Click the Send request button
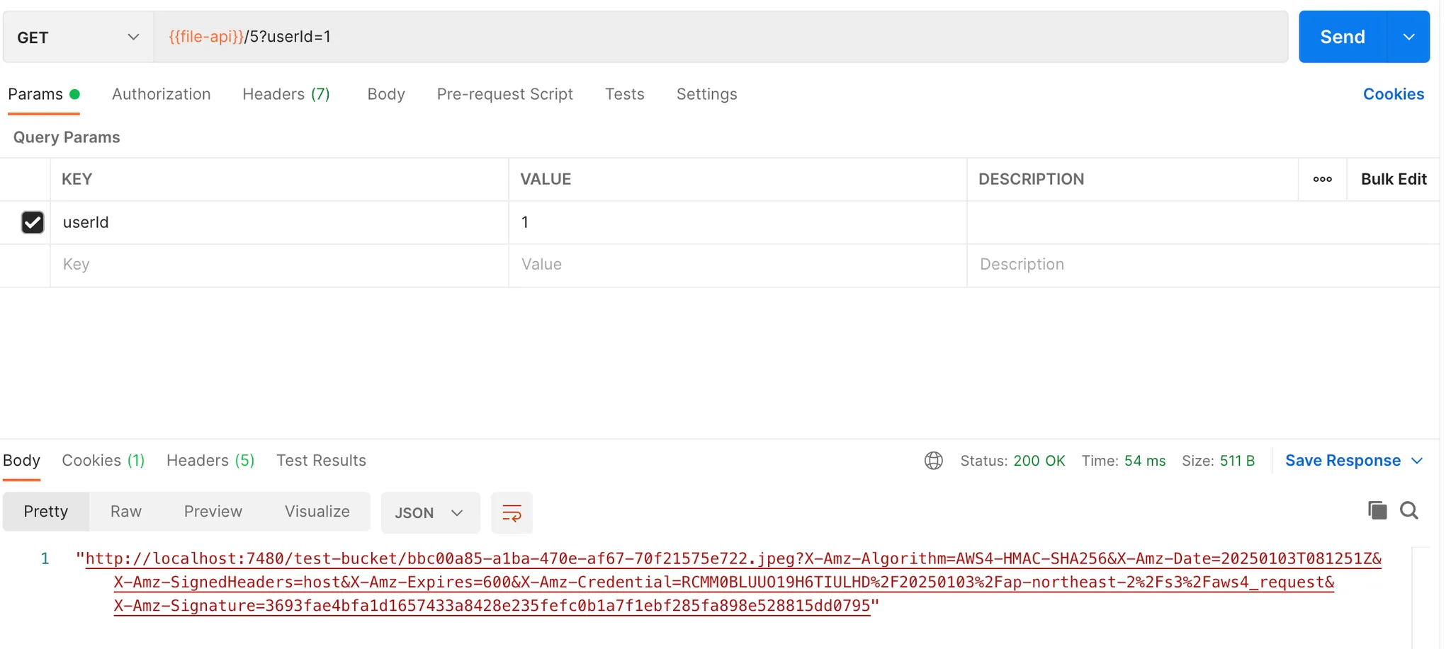This screenshot has width=1451, height=649. [x=1342, y=37]
